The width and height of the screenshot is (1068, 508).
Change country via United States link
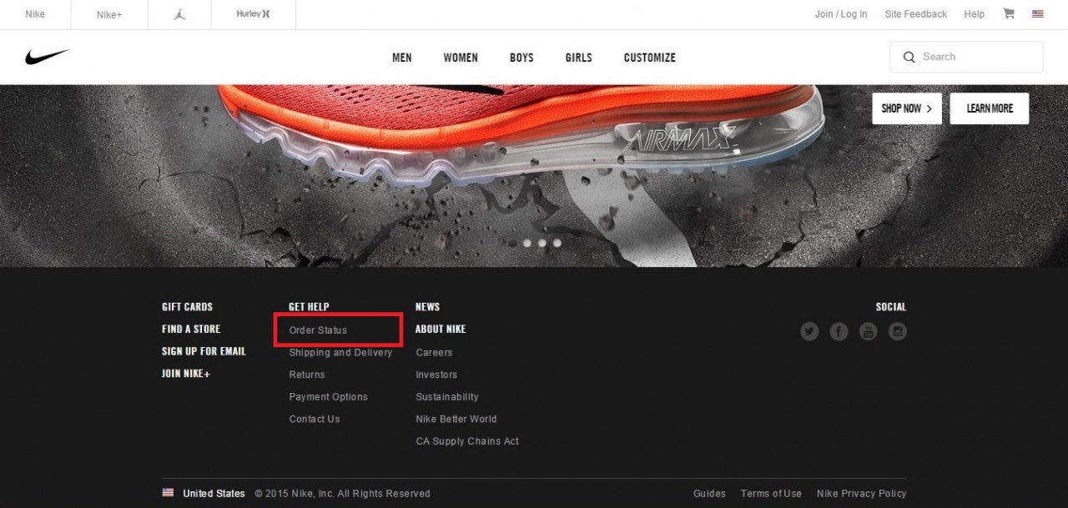pos(214,493)
